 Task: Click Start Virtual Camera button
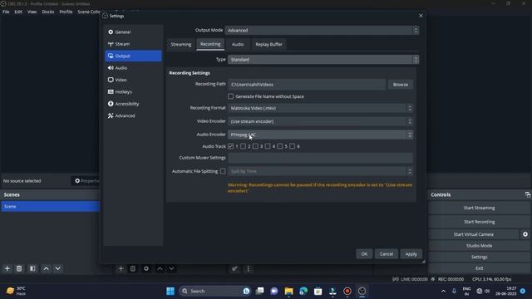pos(473,234)
